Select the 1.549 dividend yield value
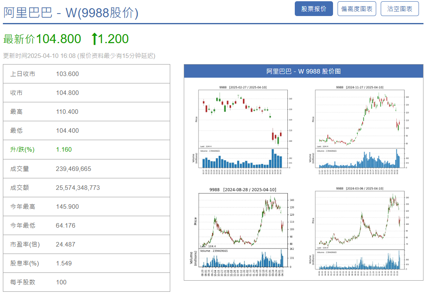The image size is (428, 293). pyautogui.click(x=64, y=263)
